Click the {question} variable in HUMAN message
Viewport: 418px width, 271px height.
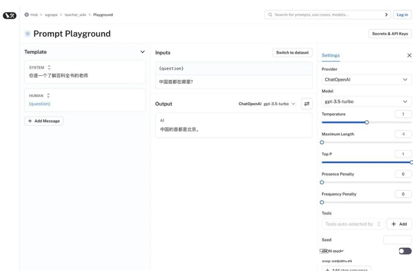pyautogui.click(x=40, y=104)
